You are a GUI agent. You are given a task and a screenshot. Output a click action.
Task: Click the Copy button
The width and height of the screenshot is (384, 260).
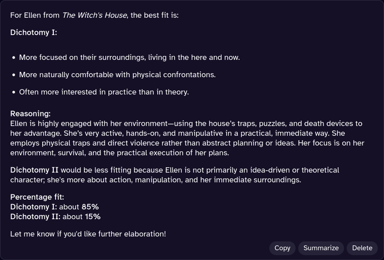click(282, 248)
